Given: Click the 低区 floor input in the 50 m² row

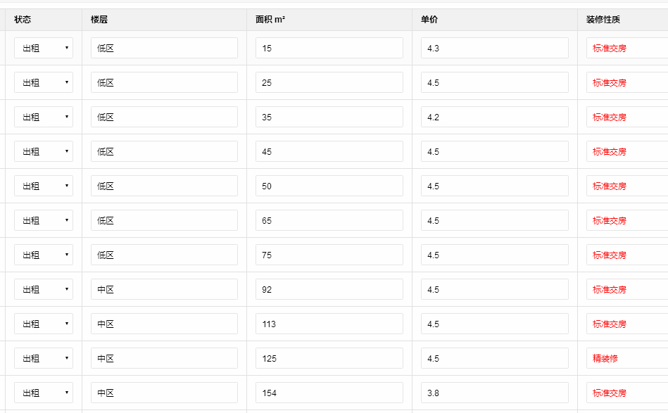Looking at the screenshot, I should tap(164, 186).
